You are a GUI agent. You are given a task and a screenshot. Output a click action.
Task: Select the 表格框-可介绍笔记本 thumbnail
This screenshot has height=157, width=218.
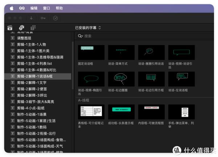pyautogui.click(x=91, y=112)
